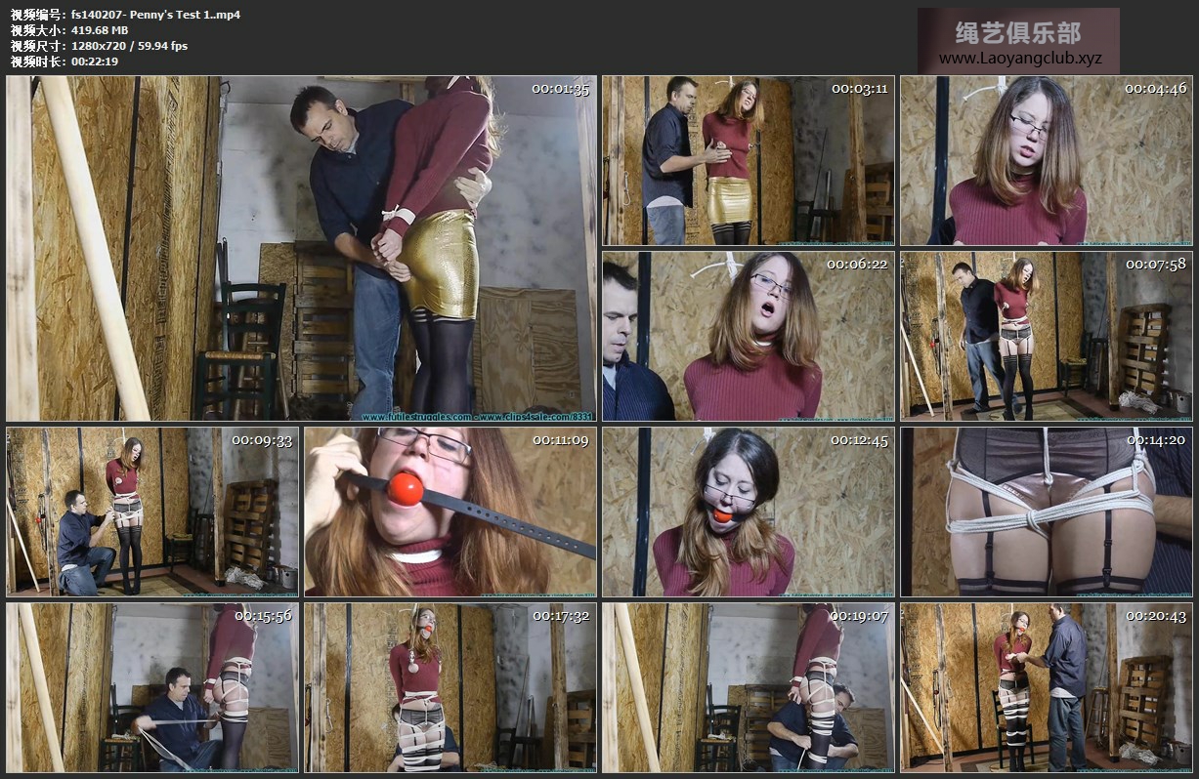Open the thumbnail at 00:11:09
Screen dimensions: 1199x779
[x=450, y=511]
